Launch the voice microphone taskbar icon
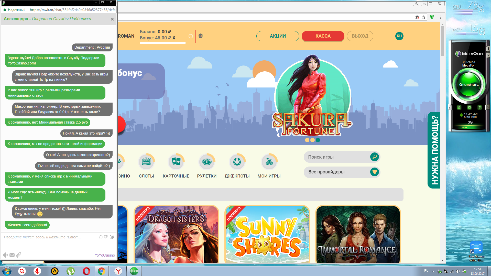Screen dimensions: 491x276 37,271
